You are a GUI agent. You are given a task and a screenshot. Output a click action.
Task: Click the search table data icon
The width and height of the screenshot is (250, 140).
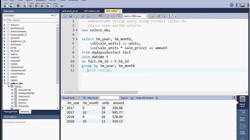[55, 5]
